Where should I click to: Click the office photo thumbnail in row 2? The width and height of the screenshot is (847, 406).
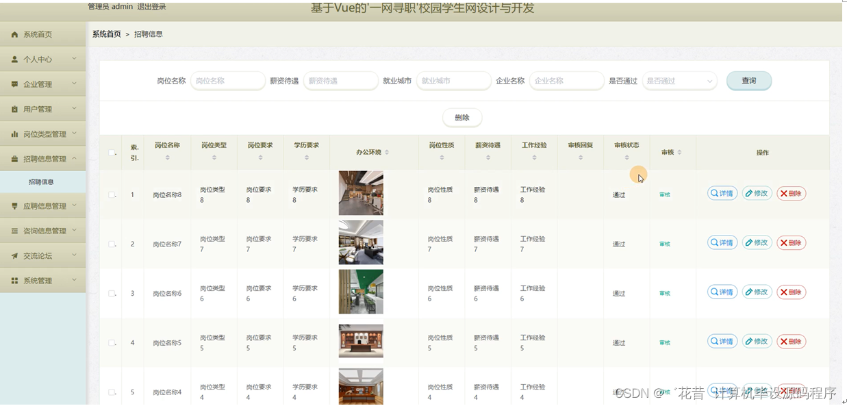click(x=361, y=242)
